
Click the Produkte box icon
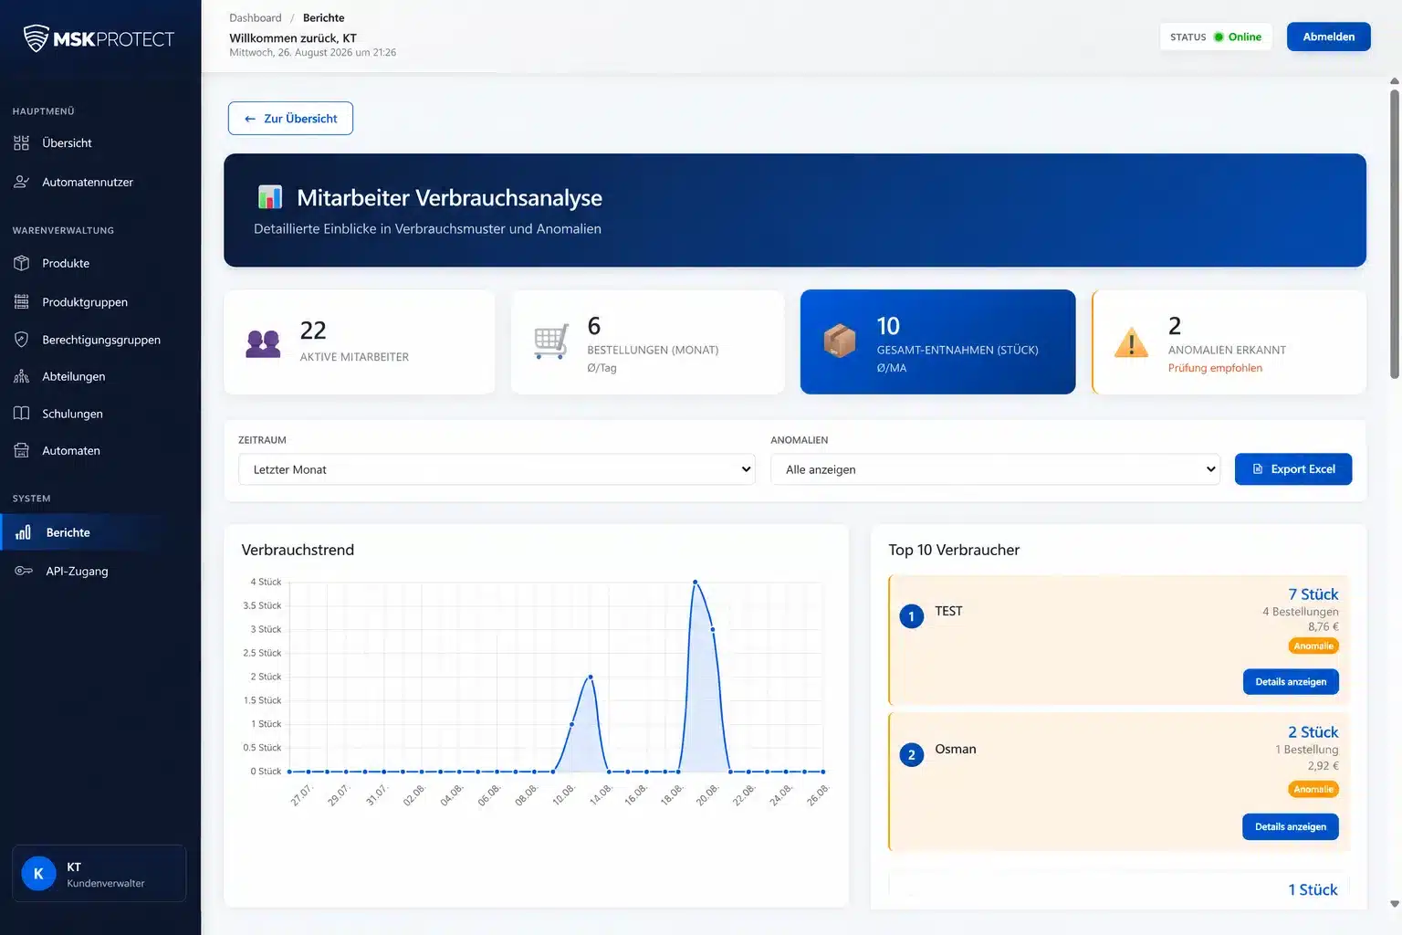[x=22, y=263]
